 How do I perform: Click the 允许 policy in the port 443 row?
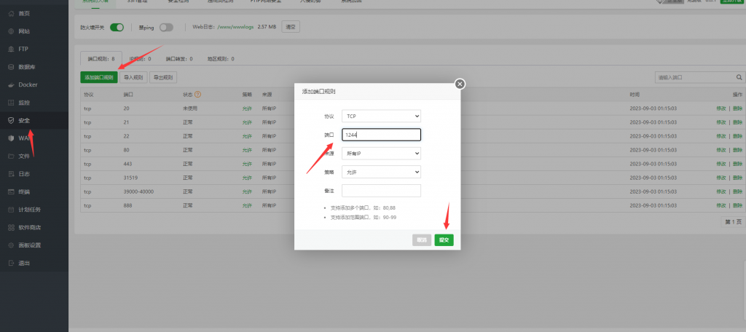[x=247, y=164]
